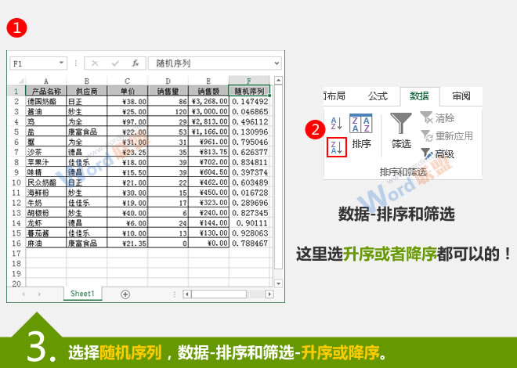Click cell containing 胡椒粉
The image size is (517, 368).
(46, 213)
